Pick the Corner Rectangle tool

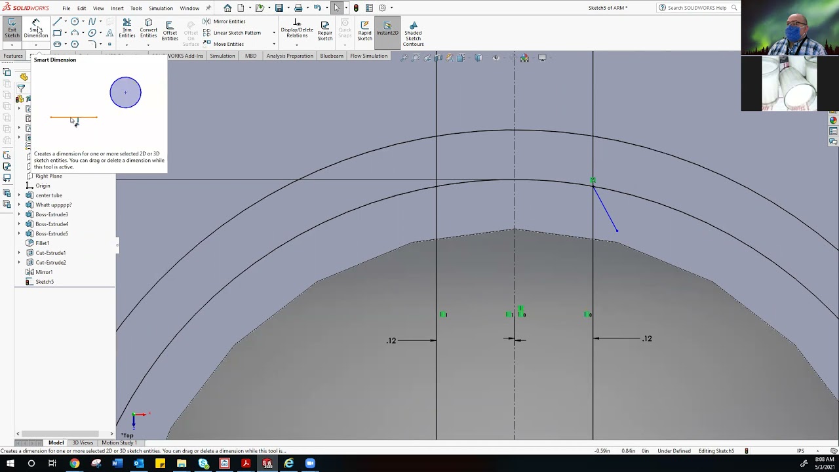58,33
